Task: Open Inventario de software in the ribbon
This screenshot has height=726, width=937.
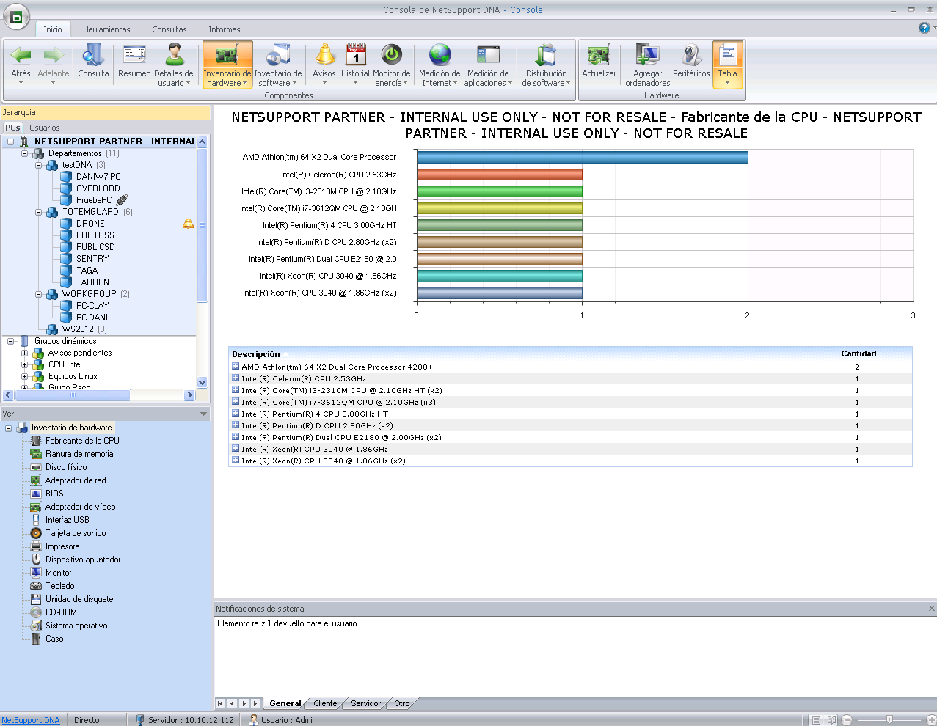Action: (x=278, y=64)
